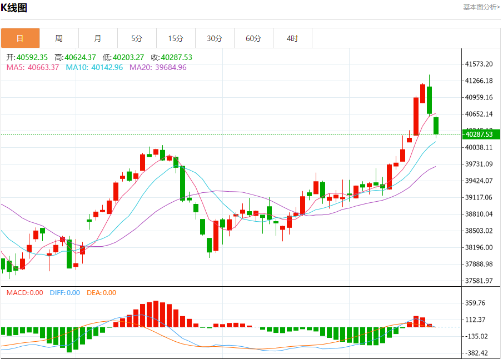
Task: Open the 基本面分析 link
Action: [481, 7]
